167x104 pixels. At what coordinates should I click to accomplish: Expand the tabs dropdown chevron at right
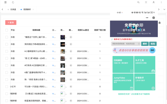(x=164, y=10)
